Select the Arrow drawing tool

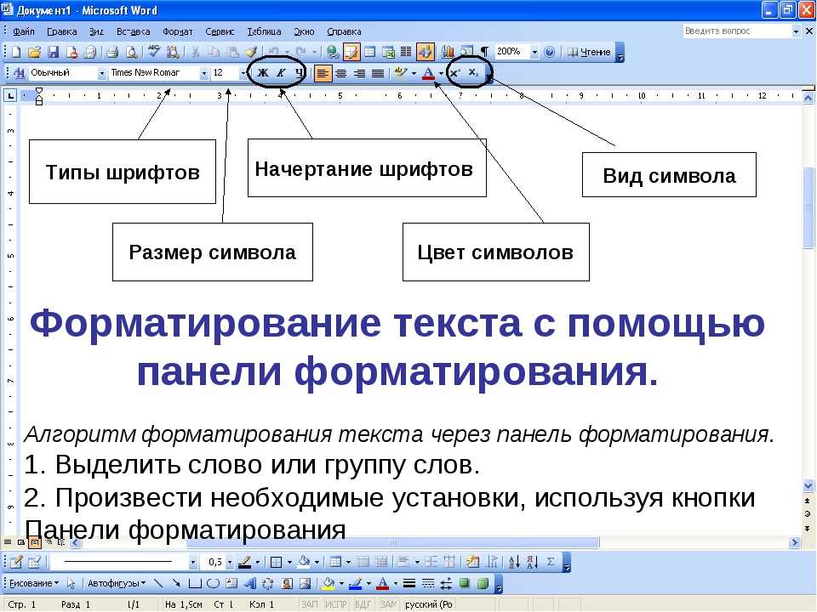click(177, 583)
